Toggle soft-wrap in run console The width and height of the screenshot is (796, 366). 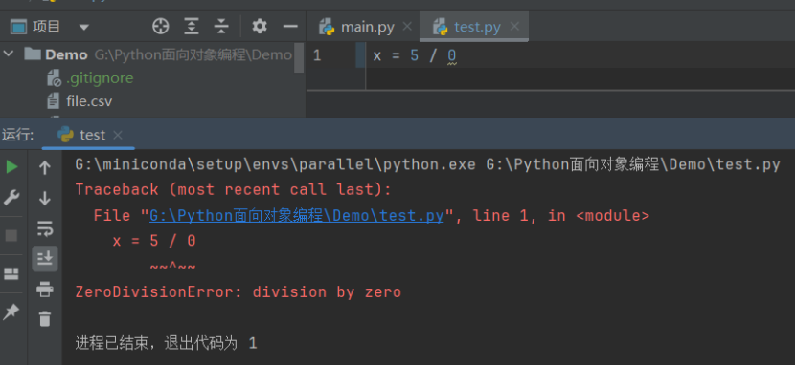[45, 228]
